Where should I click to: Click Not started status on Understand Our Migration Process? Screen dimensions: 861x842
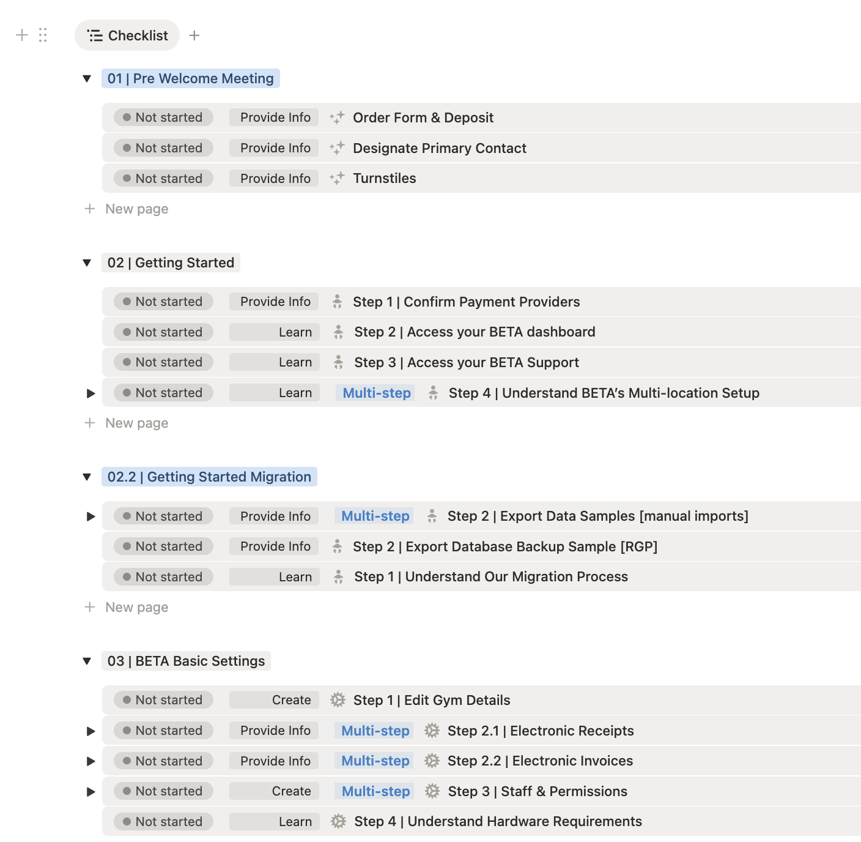(x=163, y=577)
